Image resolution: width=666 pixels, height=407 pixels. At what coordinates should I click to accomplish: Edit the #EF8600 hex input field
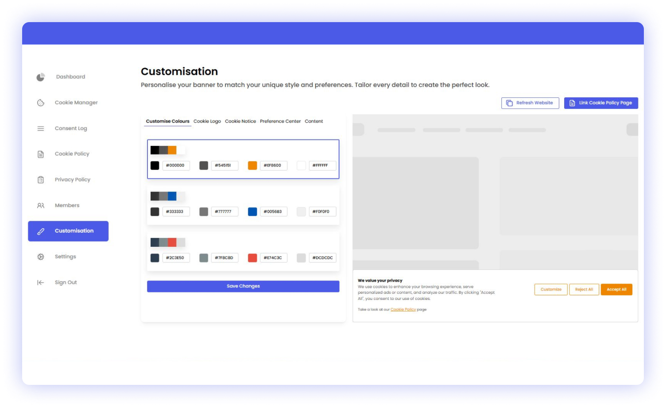tap(274, 165)
